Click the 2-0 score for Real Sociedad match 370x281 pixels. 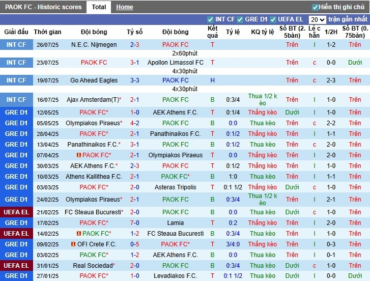134,265
